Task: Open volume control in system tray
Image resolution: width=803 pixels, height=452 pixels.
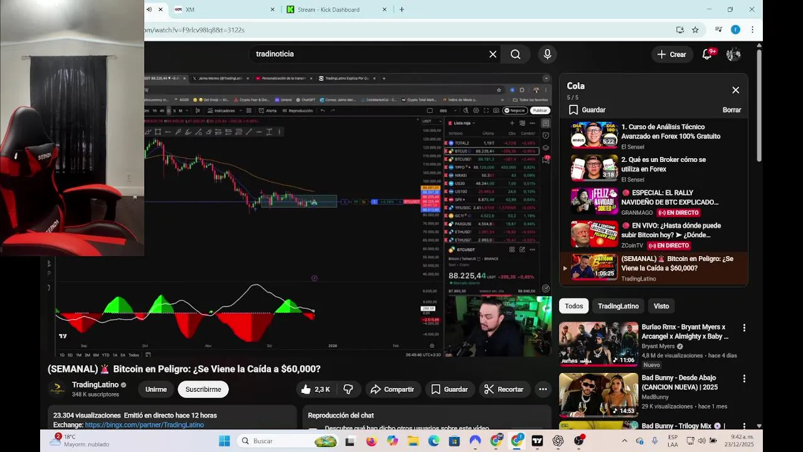Action: [x=701, y=441]
